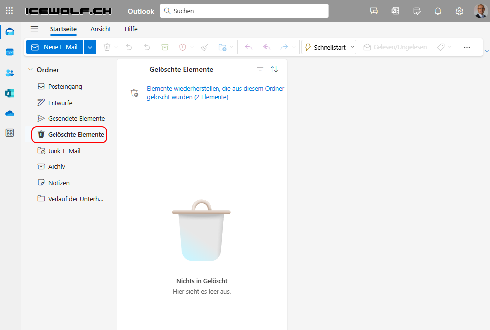Viewport: 490px width, 330px height.
Task: Click the Report shield toolbar icon
Action: click(183, 47)
